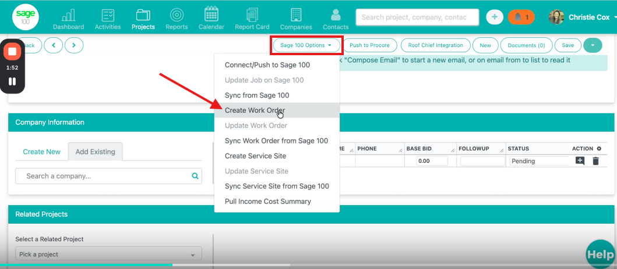Click the search magnifier in company search
This screenshot has height=269, width=617.
click(195, 176)
